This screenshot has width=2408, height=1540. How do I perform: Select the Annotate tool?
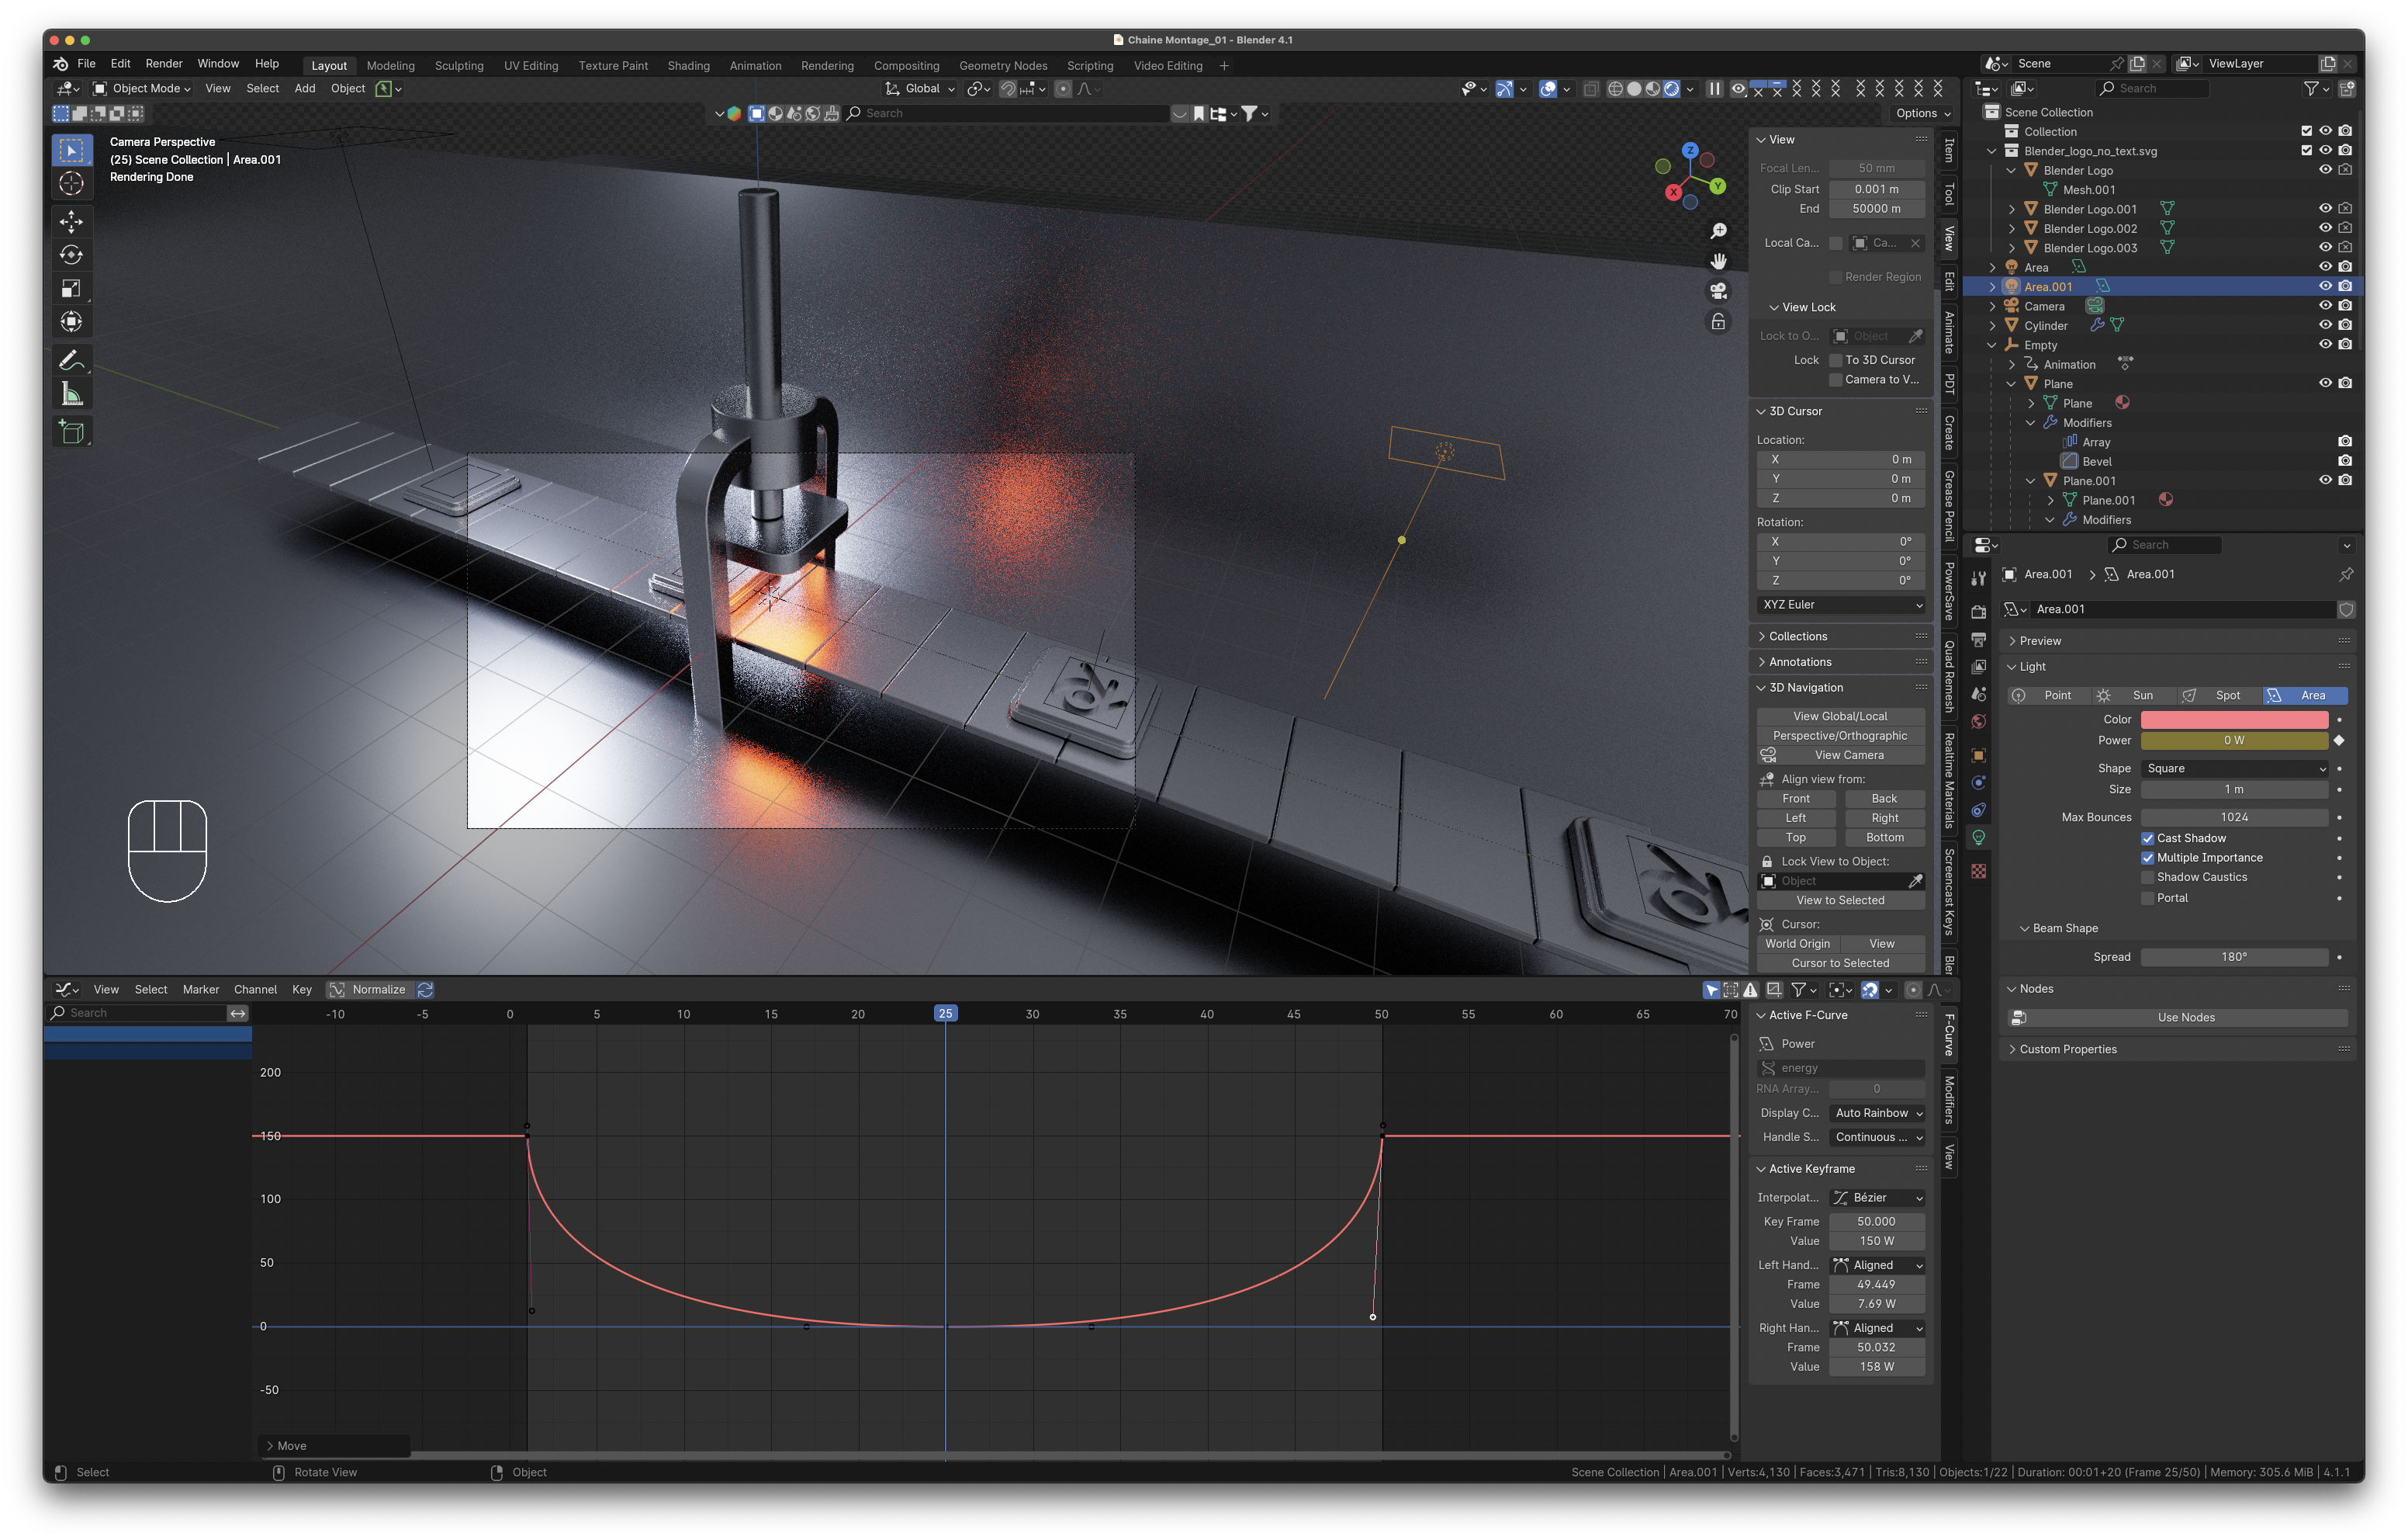coord(71,360)
